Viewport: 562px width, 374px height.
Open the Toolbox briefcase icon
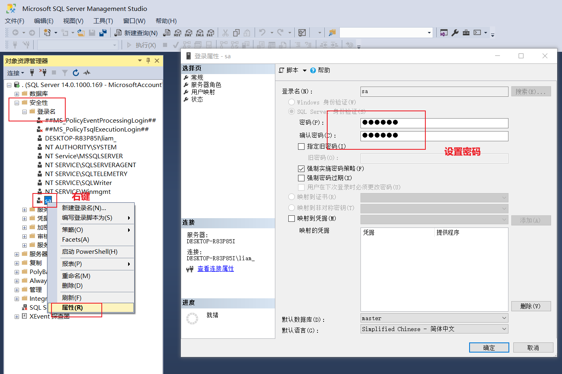[x=466, y=33]
